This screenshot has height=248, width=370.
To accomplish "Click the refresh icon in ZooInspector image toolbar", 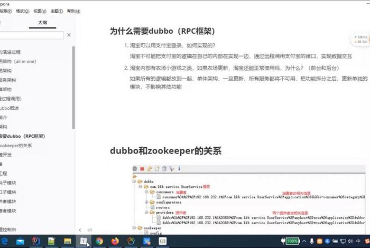I will click(x=150, y=169).
